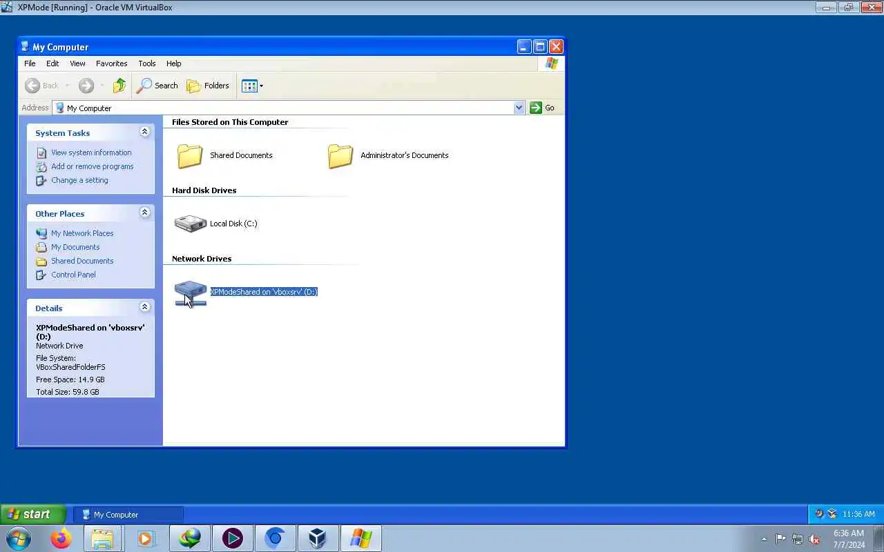Select the Administrator's Documents folder icon
The height and width of the screenshot is (552, 884).
pos(340,156)
